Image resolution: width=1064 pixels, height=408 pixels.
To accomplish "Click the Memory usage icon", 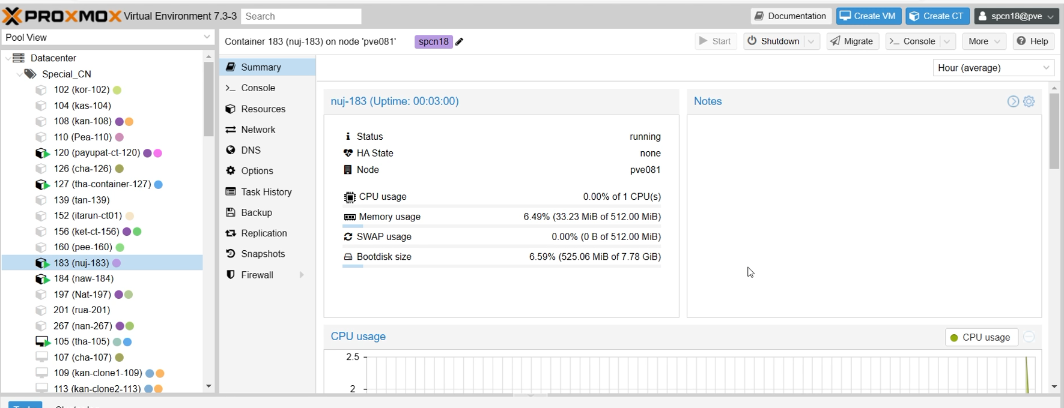I will (350, 217).
